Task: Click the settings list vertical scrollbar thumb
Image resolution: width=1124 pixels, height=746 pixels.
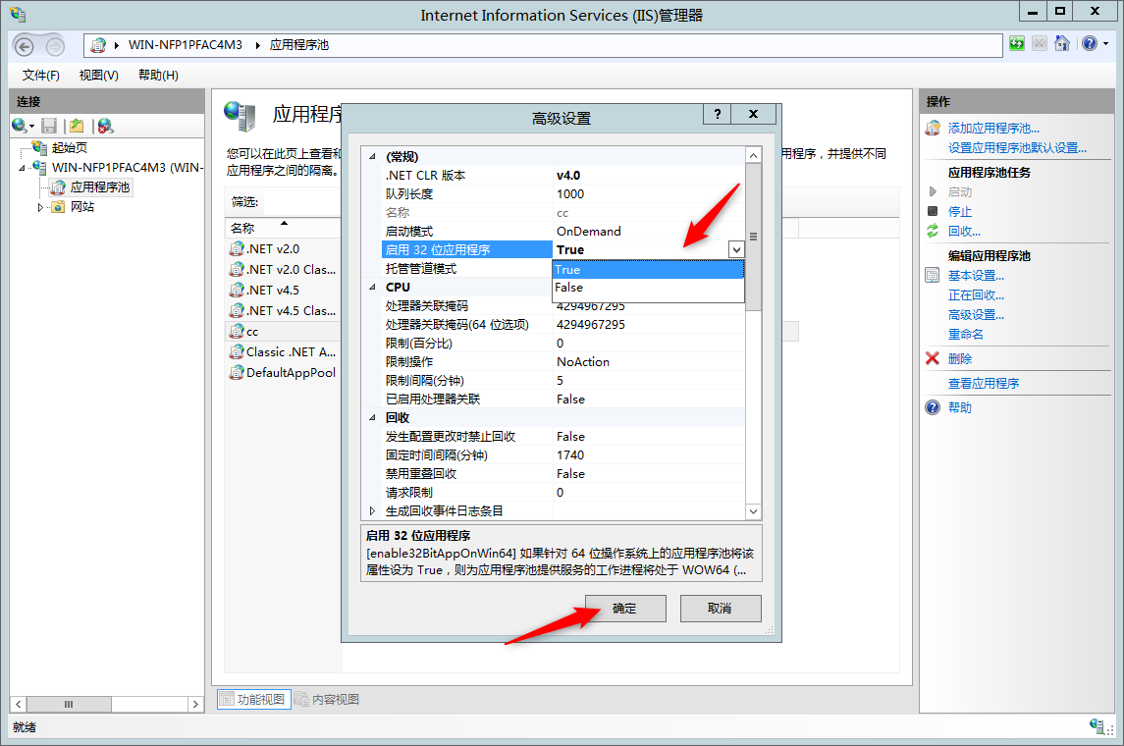Action: 753,237
